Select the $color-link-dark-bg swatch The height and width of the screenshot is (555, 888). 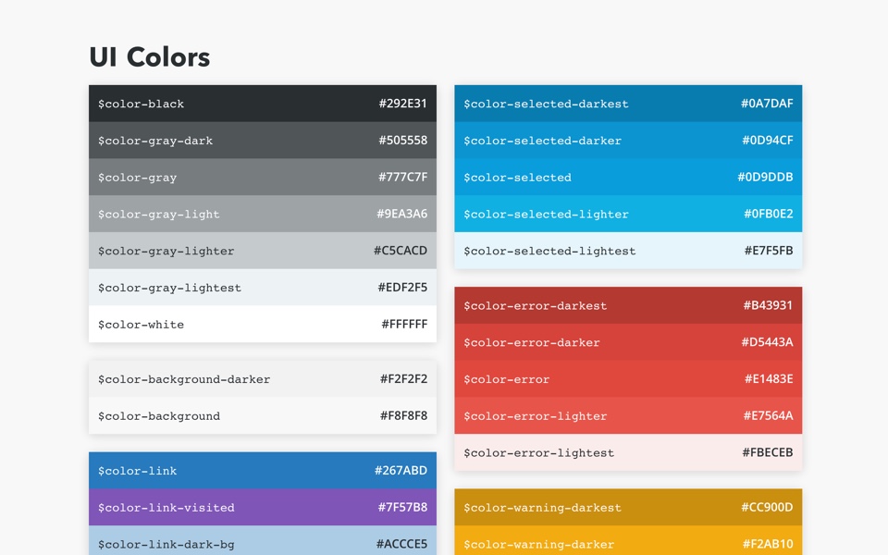click(262, 543)
